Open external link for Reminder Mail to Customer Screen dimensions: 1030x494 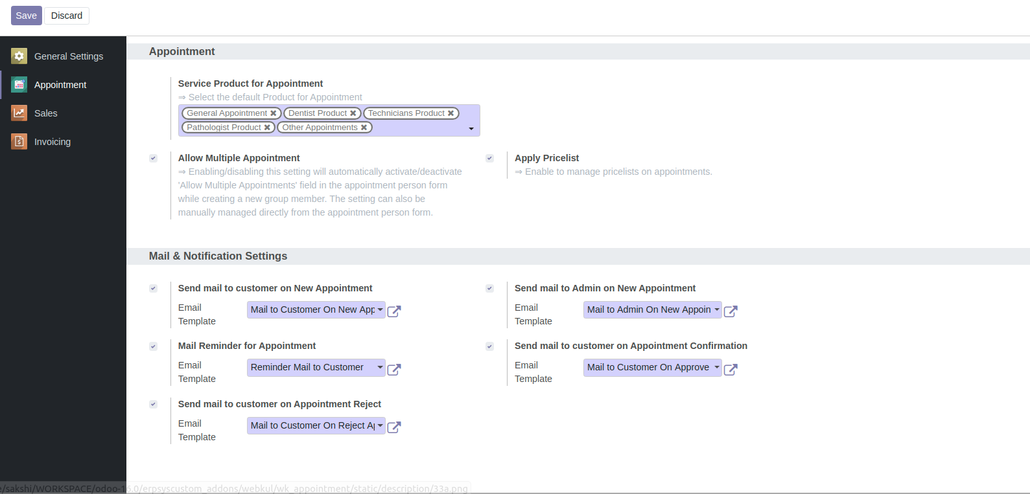tap(394, 369)
